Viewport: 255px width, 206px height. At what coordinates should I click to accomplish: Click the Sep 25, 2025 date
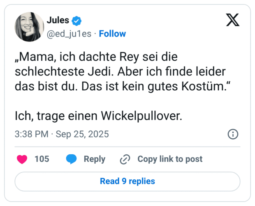point(82,134)
